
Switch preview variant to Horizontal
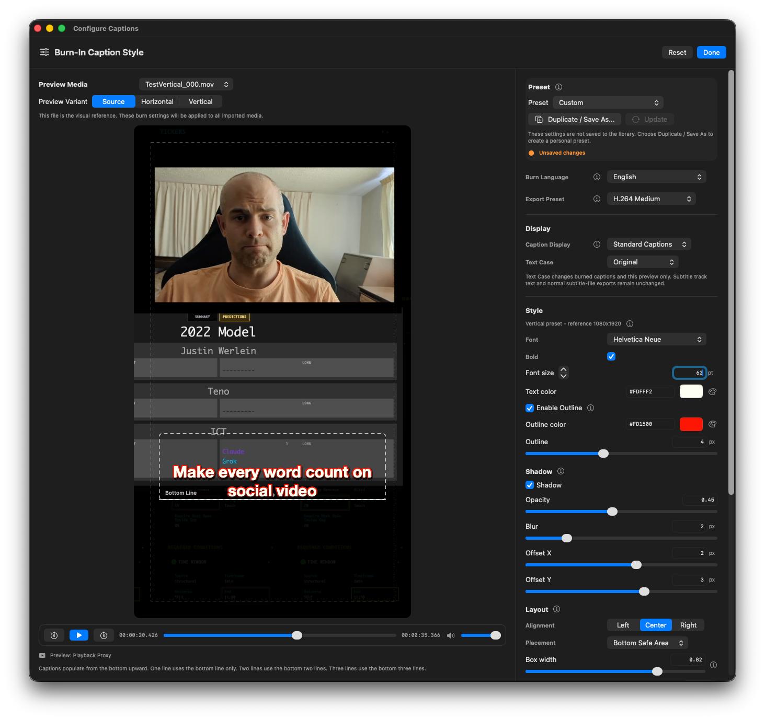pos(157,102)
